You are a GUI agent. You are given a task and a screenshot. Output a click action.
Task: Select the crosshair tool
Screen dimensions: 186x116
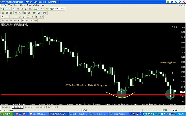pos(7,17)
